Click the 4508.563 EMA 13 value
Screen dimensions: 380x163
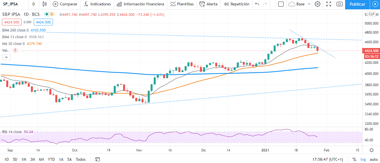coord(36,37)
